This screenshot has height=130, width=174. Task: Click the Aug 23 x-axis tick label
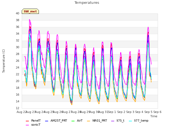pyautogui.click(x=31, y=112)
